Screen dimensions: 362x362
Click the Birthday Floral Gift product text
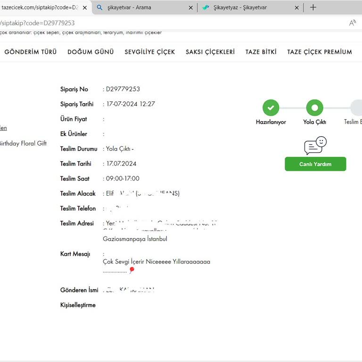[x=23, y=143]
